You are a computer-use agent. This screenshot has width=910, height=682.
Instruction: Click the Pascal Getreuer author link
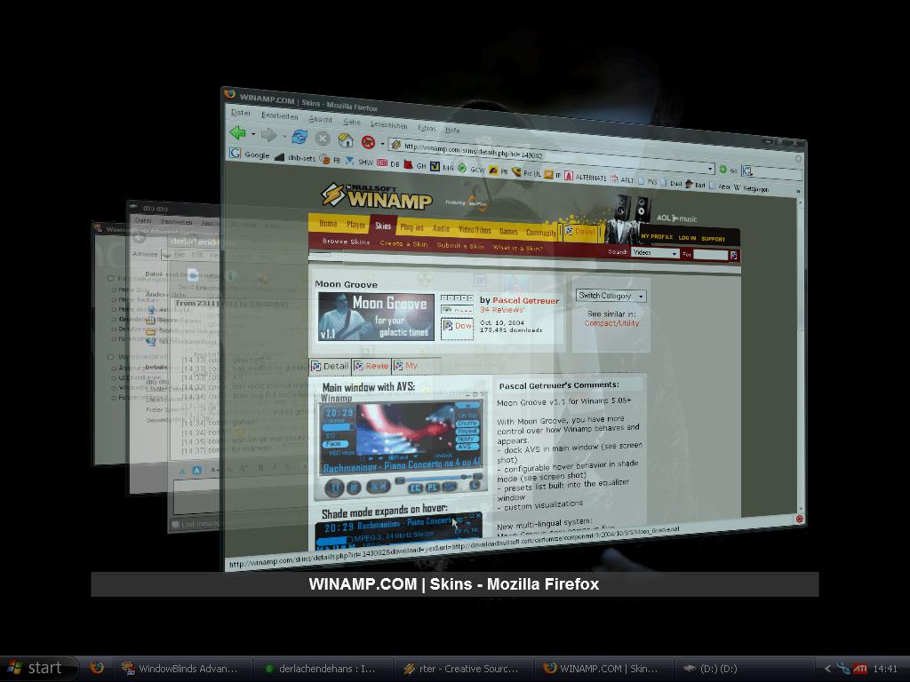pyautogui.click(x=526, y=300)
